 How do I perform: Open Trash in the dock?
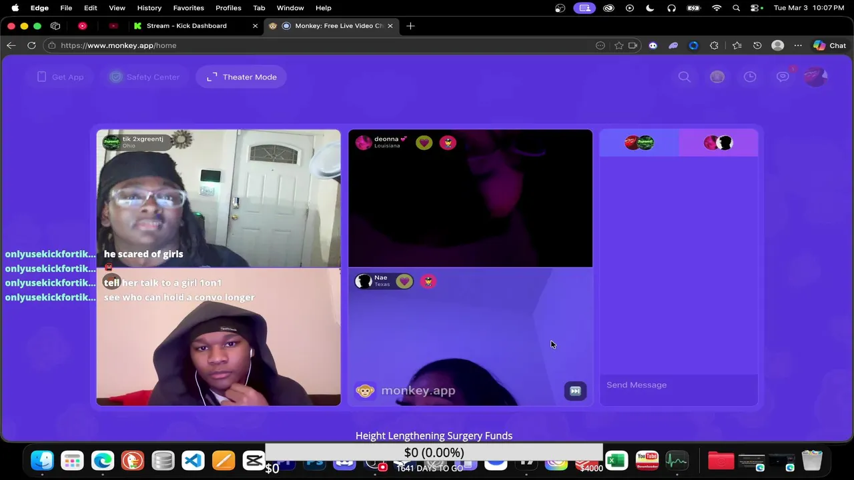pyautogui.click(x=812, y=461)
